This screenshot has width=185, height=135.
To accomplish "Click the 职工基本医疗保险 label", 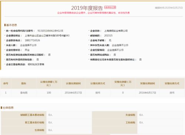I will click(x=34, y=122).
